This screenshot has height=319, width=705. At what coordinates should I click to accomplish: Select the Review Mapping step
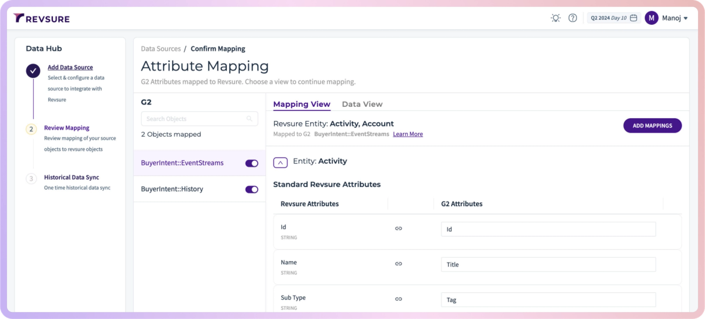click(66, 128)
